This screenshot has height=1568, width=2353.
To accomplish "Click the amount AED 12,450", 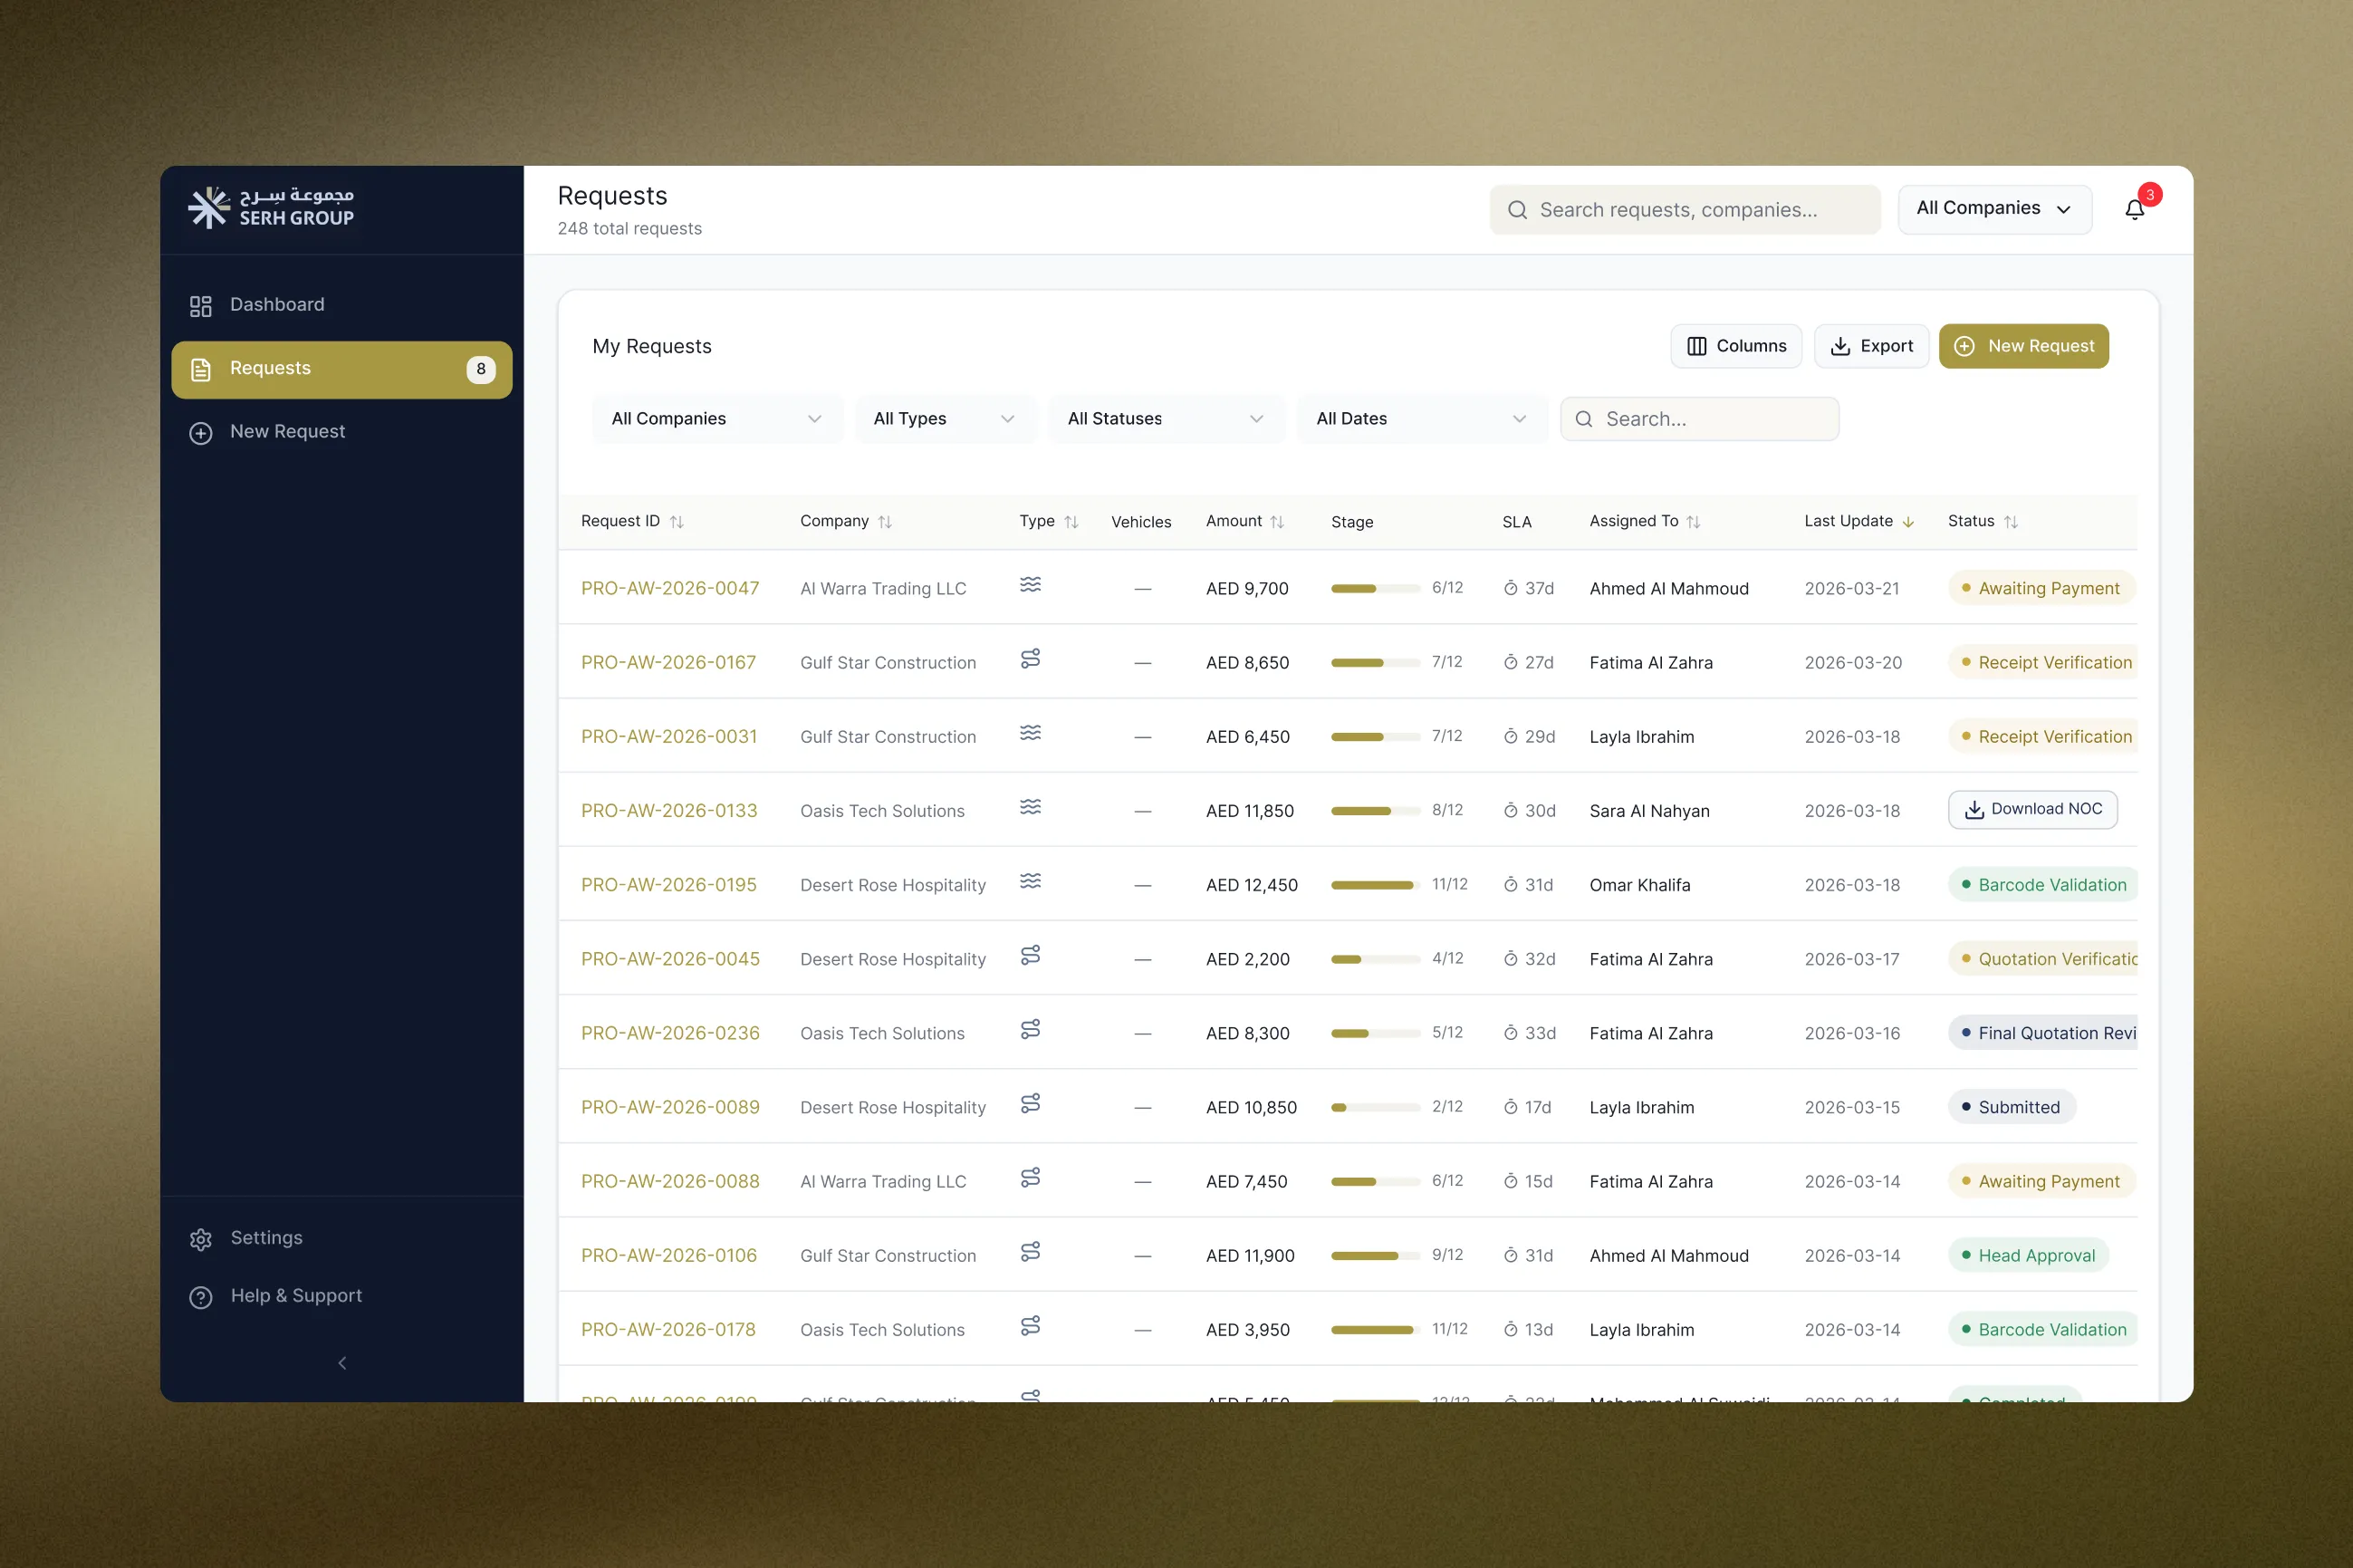I will tap(1252, 885).
